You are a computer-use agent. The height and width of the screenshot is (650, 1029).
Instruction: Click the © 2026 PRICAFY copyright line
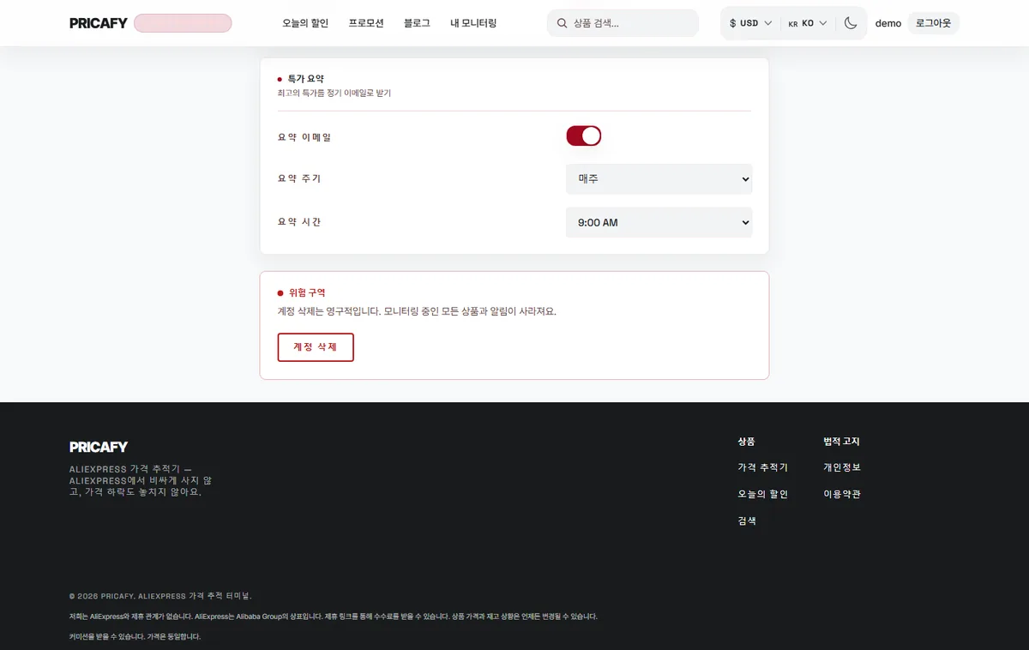[160, 596]
